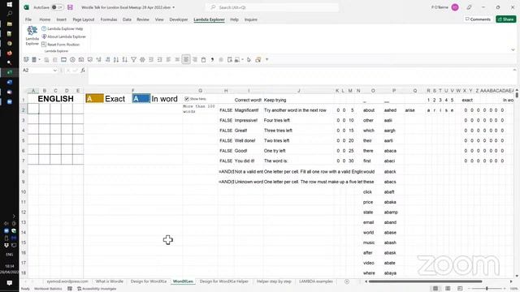Click the user account avatar
Screen dimensions: 520x292
455,7
